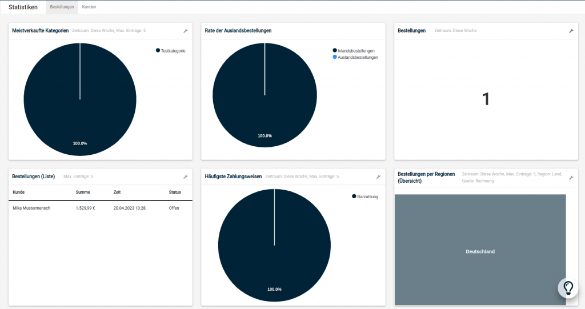
Task: Open wrench settings for Bestellungen per Regionen
Action: pyautogui.click(x=571, y=178)
